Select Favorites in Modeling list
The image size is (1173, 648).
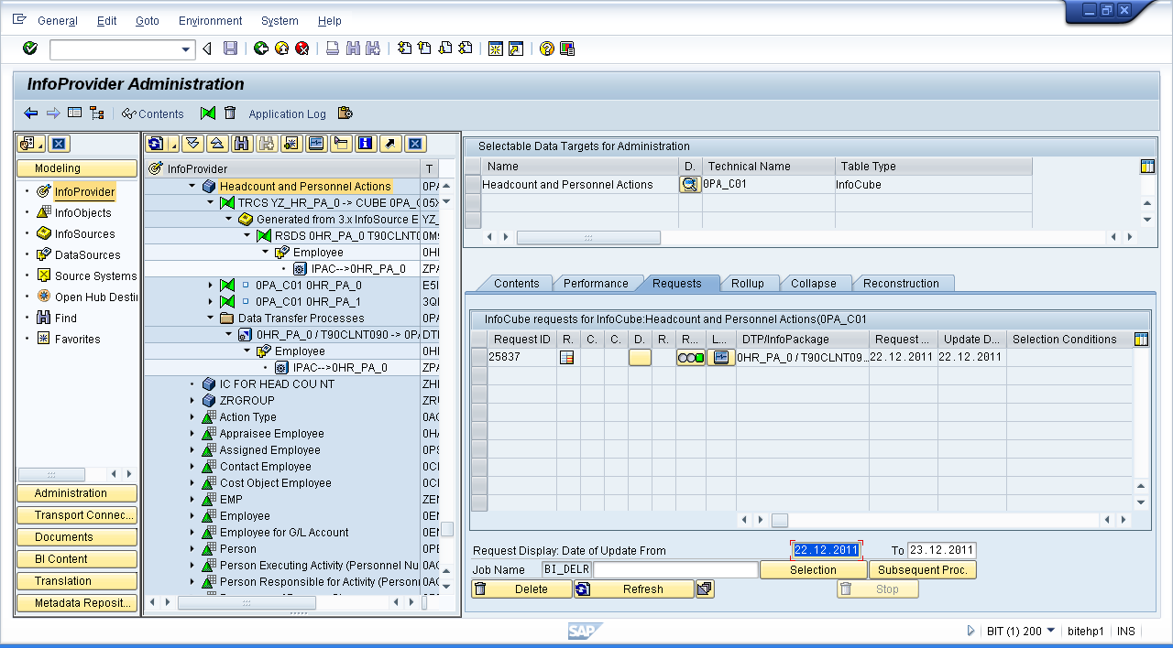coord(77,340)
